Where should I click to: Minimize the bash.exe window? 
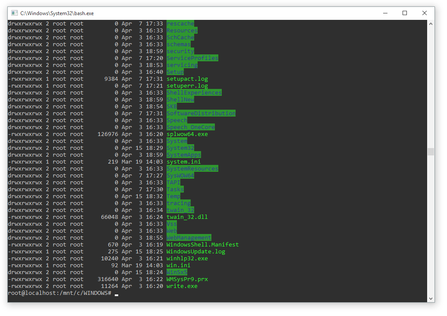point(385,13)
